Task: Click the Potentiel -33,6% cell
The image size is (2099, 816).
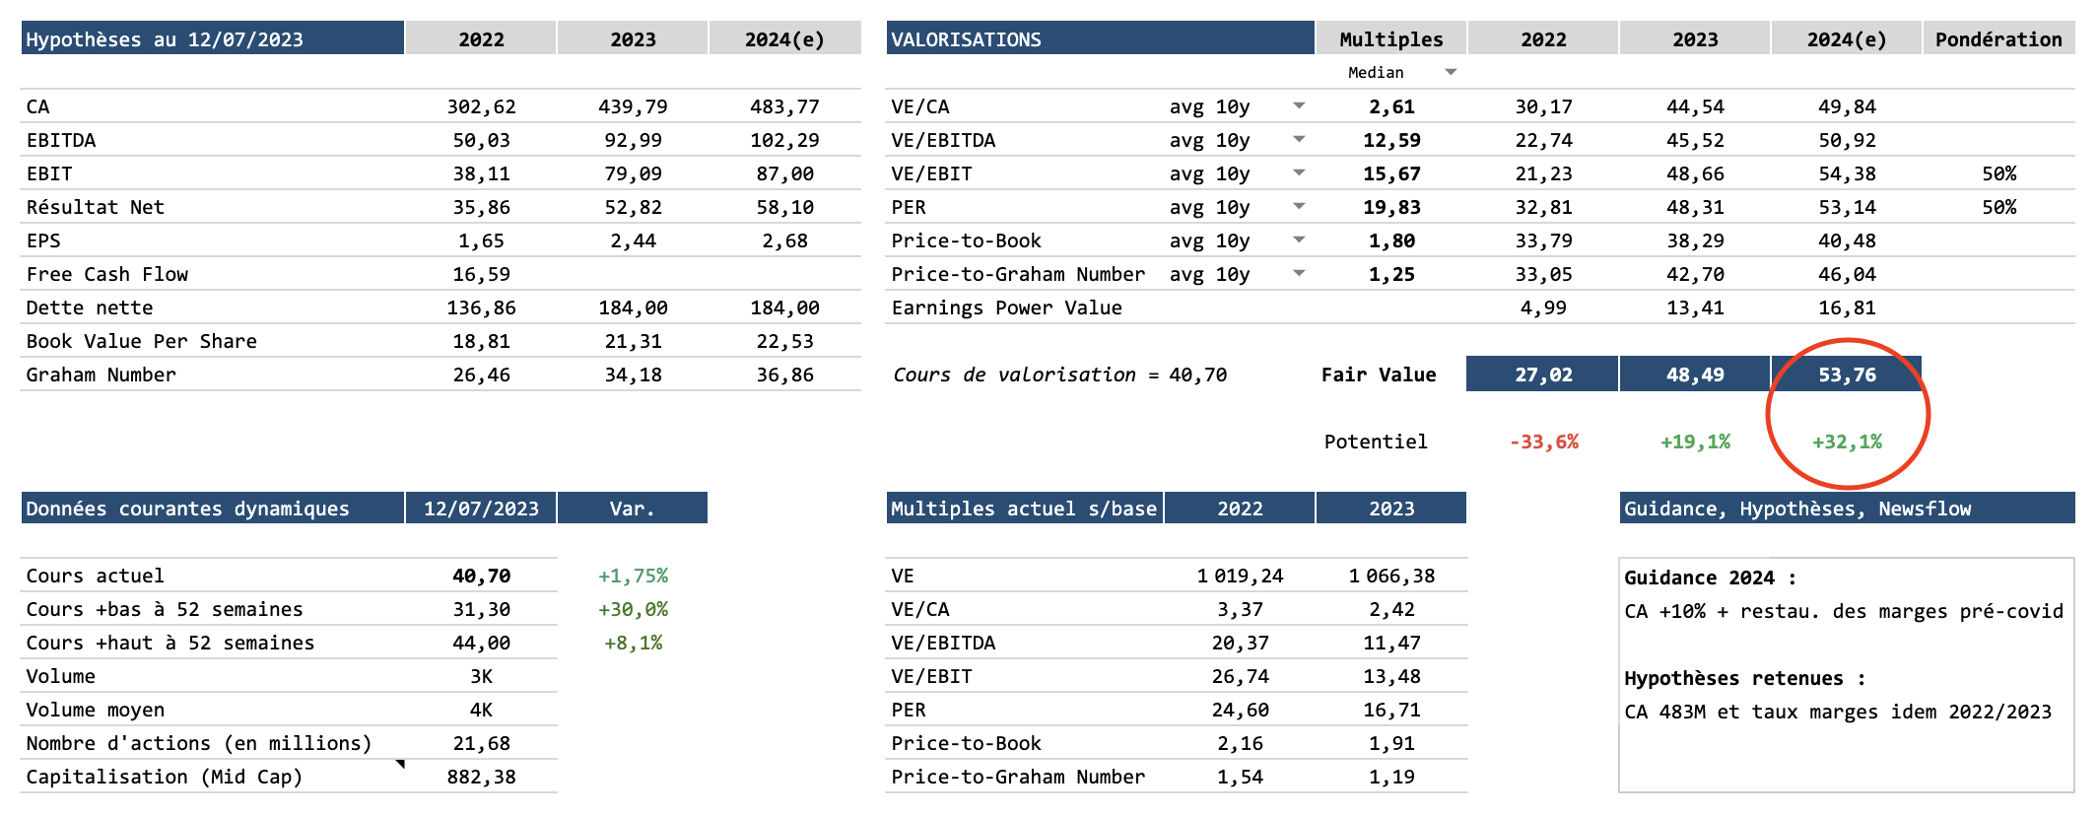Action: pos(1543,442)
